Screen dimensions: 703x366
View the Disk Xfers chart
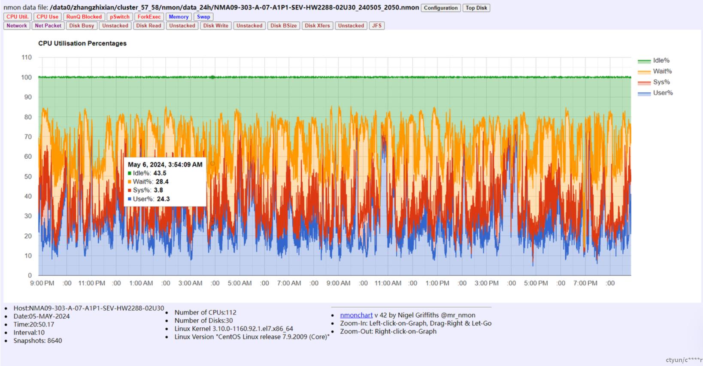(x=318, y=26)
